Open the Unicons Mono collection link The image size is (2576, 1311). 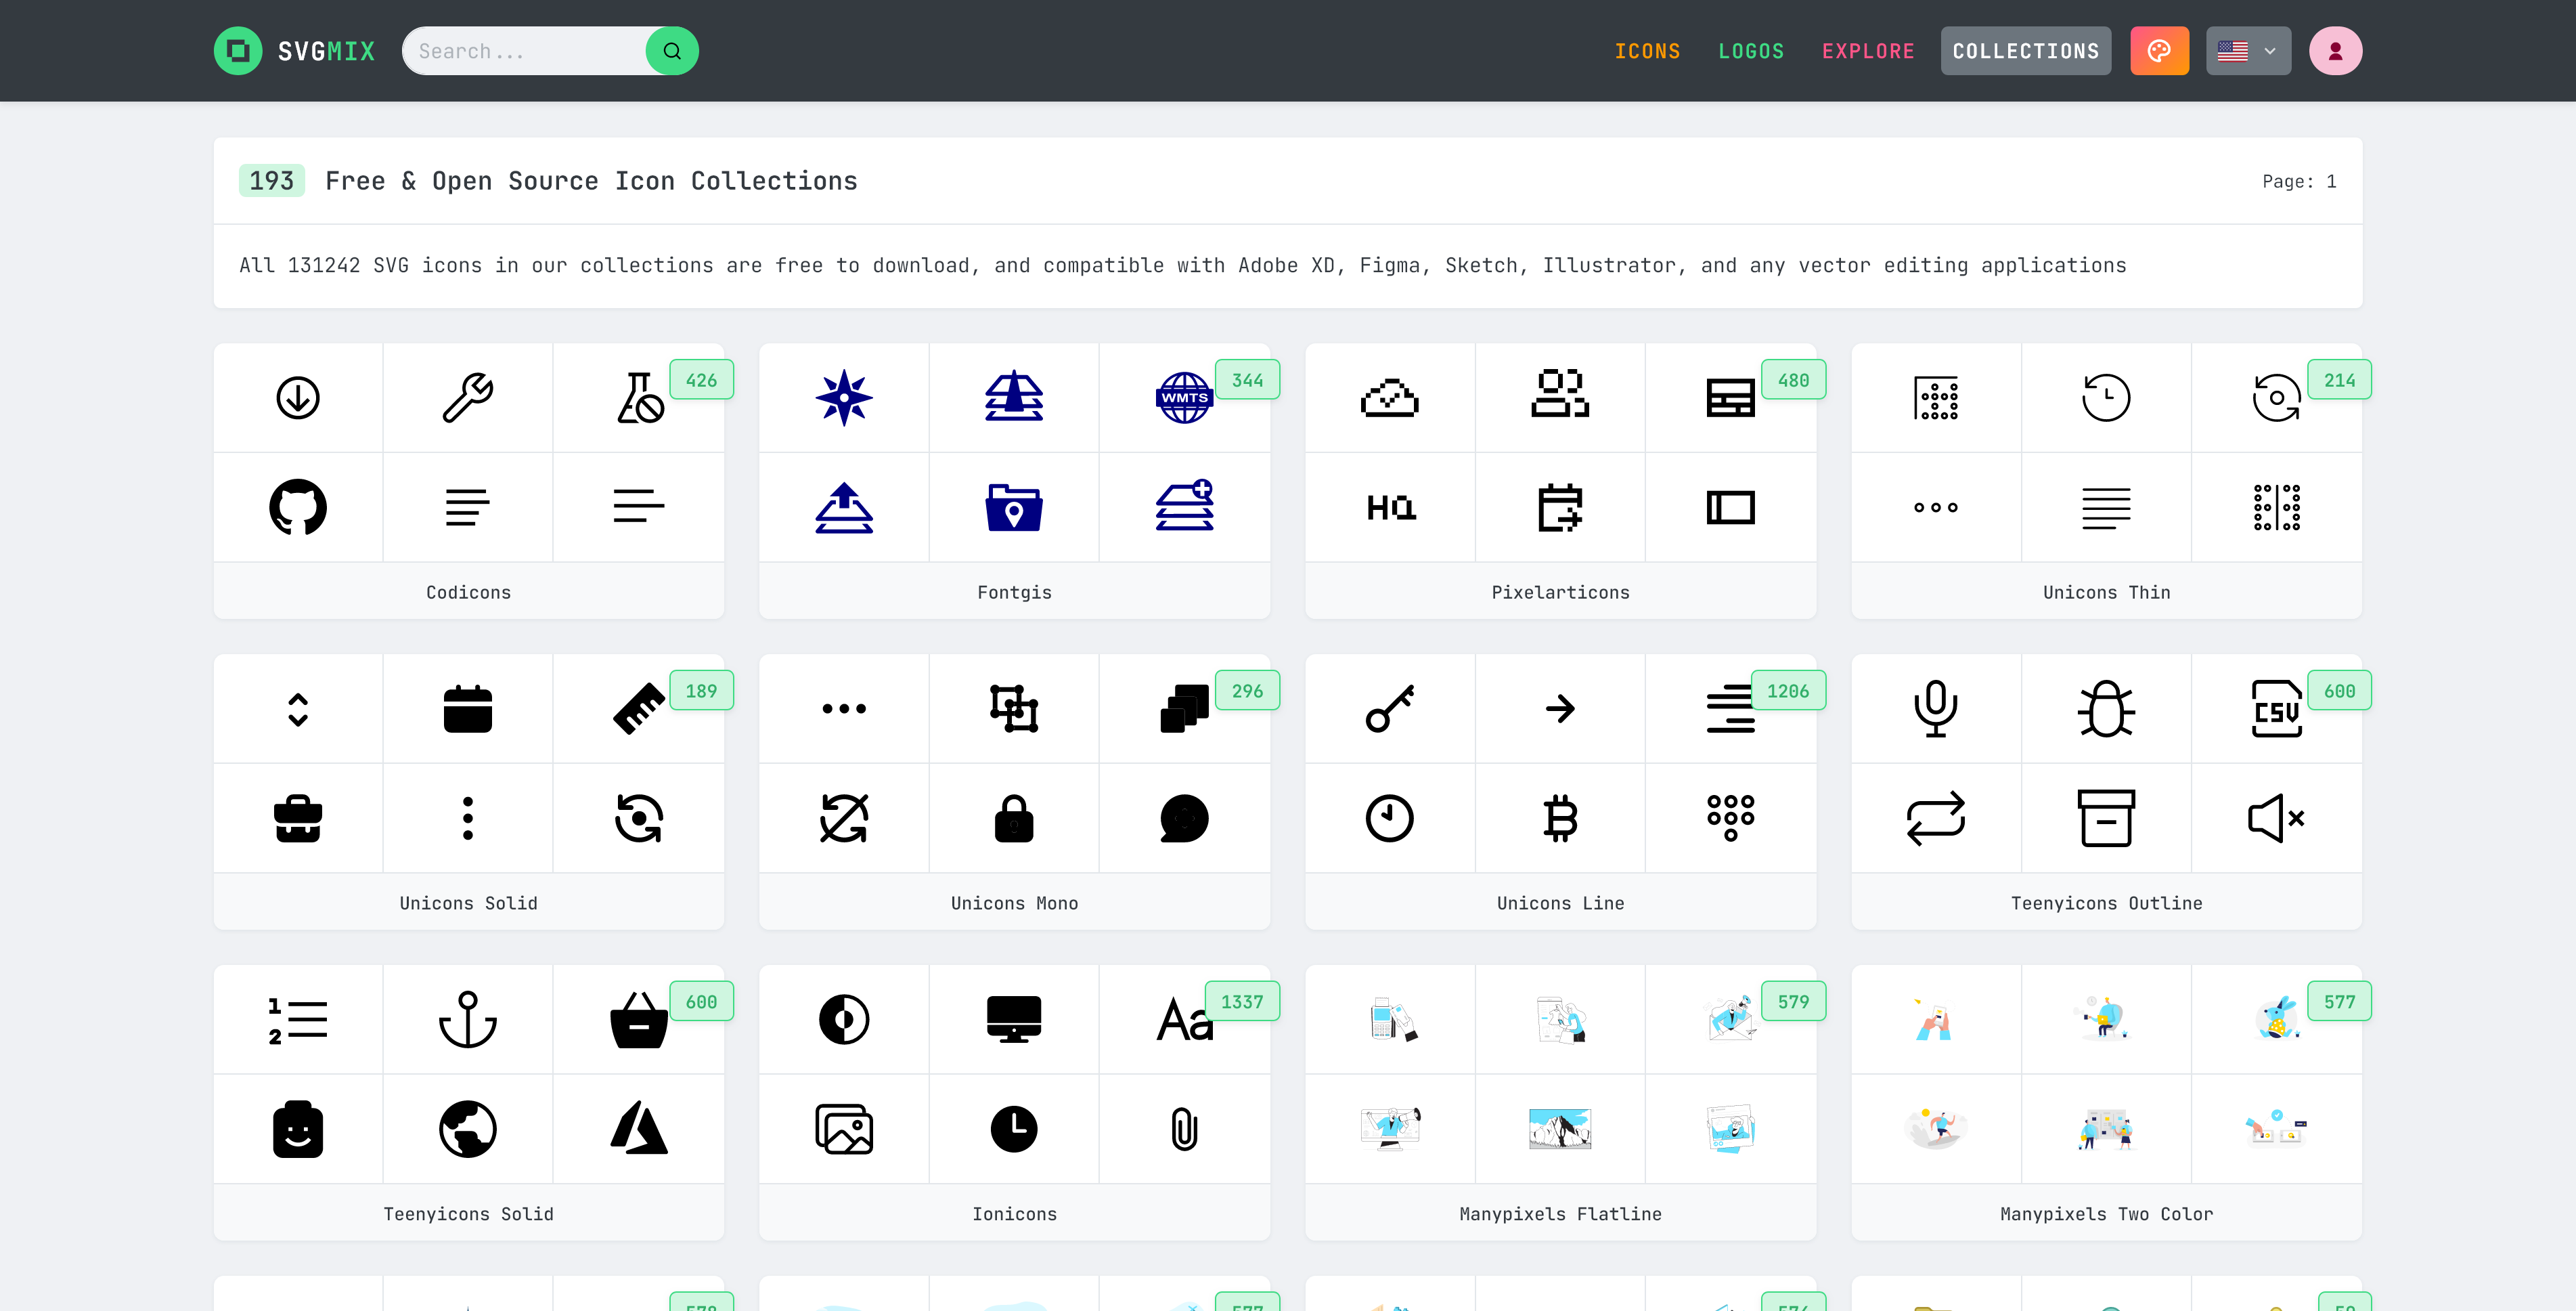(1014, 904)
